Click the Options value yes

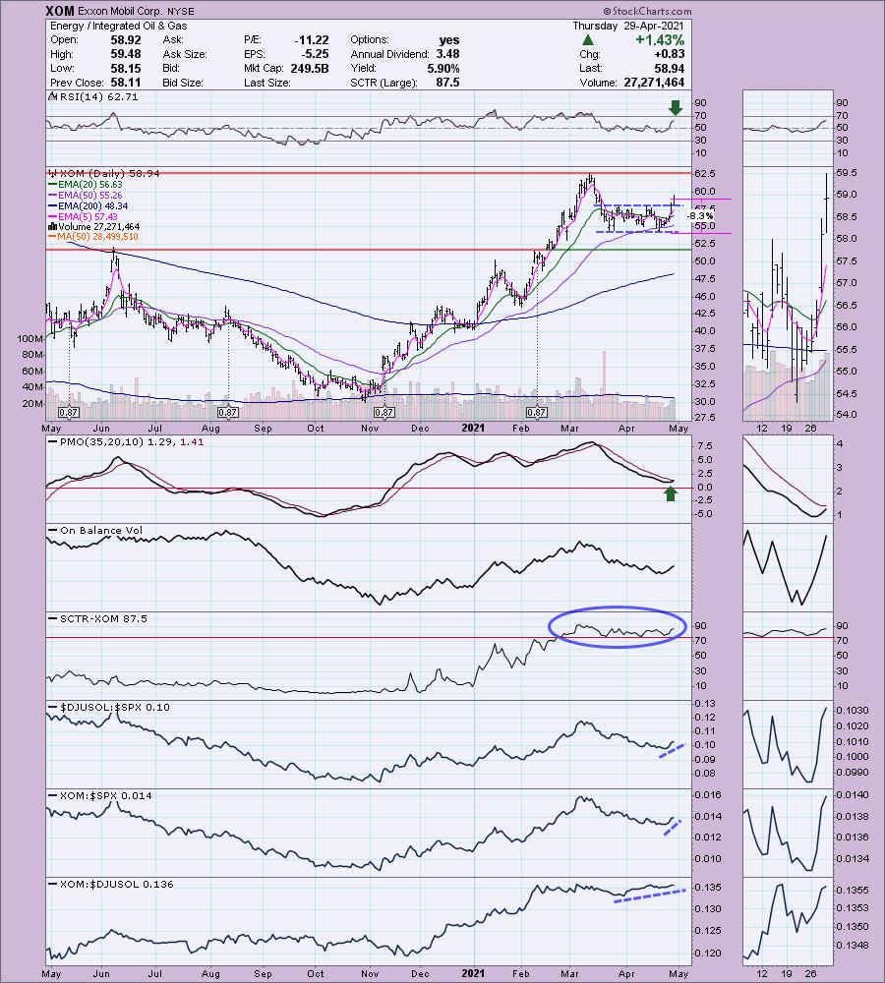click(x=449, y=39)
